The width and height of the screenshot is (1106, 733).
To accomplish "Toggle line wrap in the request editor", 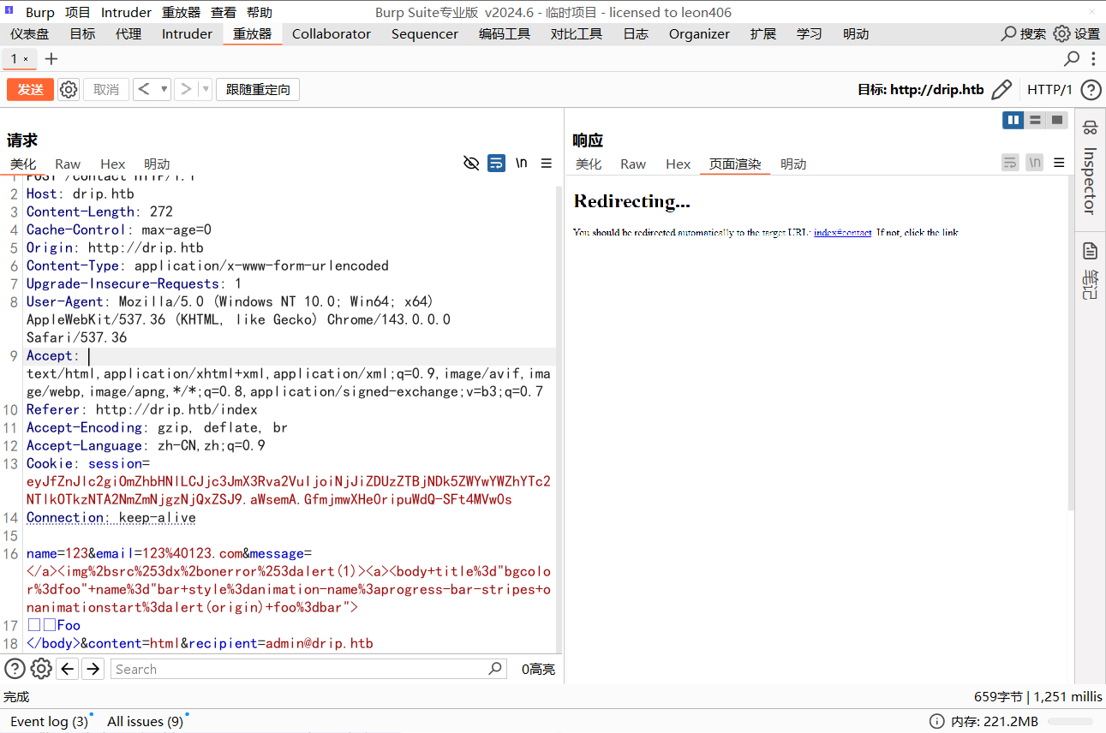I will coord(496,164).
